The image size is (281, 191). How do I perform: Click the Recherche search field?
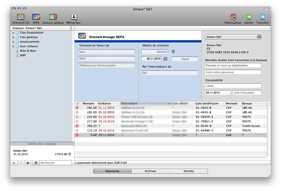pyautogui.click(x=56, y=163)
